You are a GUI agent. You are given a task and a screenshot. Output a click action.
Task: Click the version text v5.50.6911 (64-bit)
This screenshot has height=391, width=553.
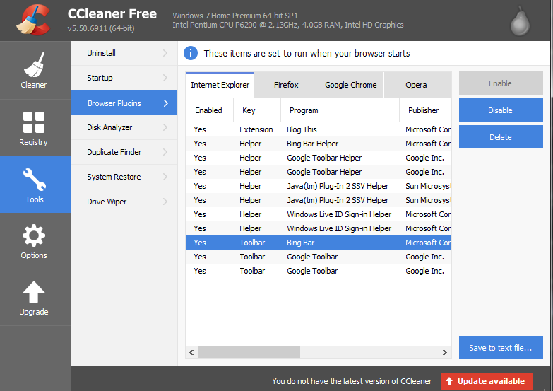101,28
